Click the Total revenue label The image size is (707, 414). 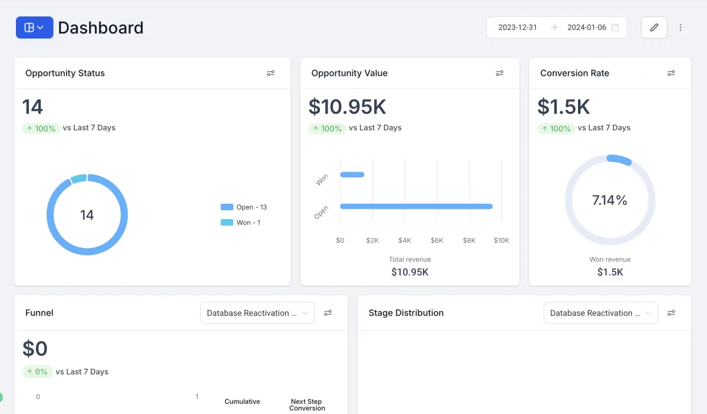pos(410,259)
